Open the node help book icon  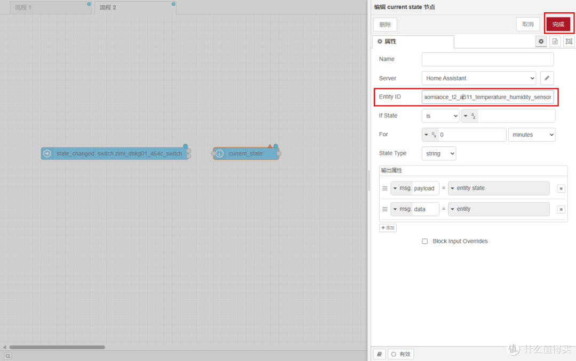(379, 354)
